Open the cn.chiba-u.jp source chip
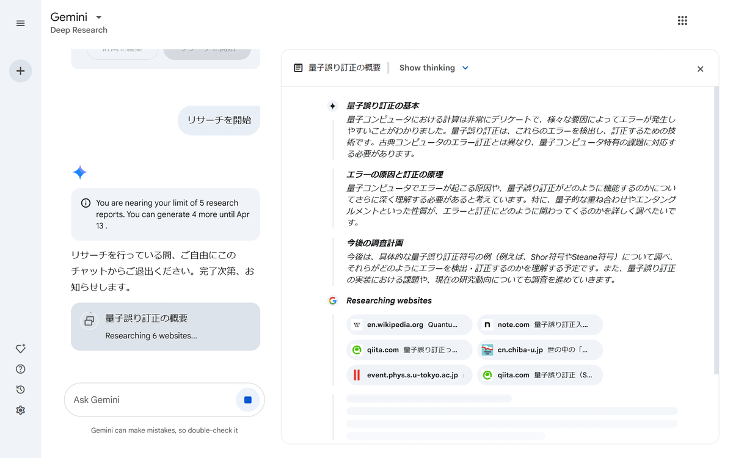This screenshot has height=458, width=733. [x=539, y=350]
